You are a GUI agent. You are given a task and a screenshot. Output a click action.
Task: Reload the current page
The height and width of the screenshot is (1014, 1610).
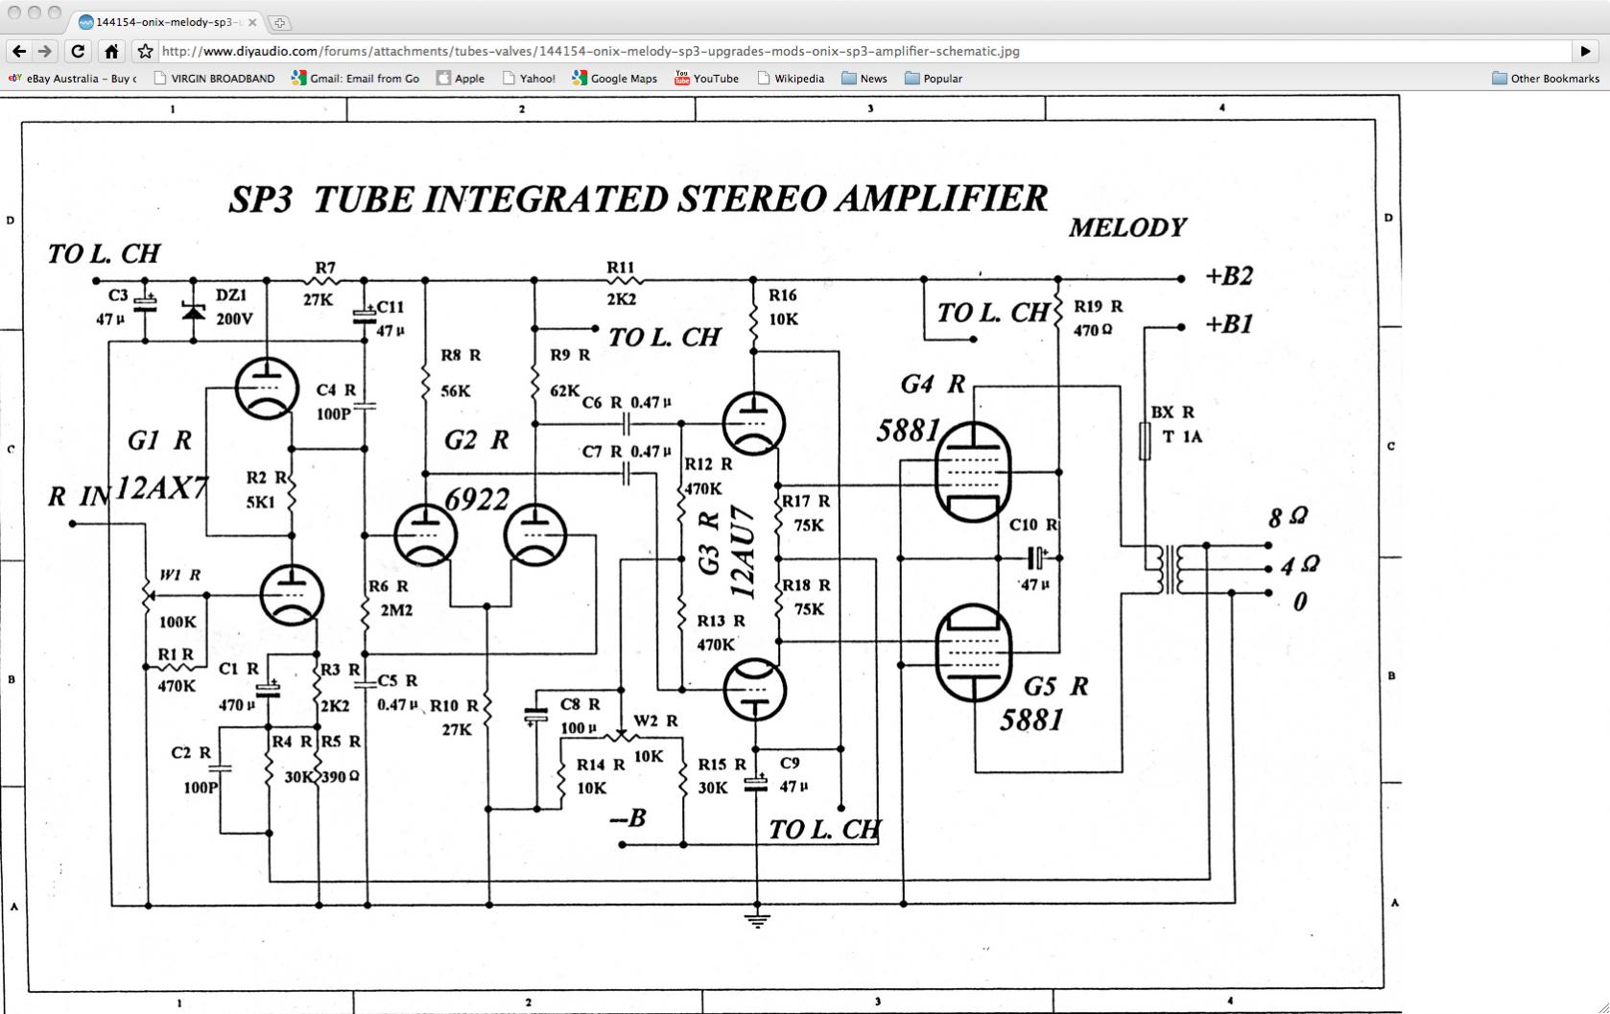(79, 51)
